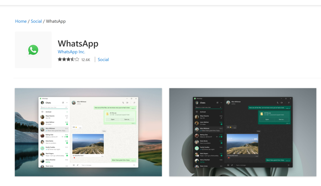Viewport: 321px width, 186px height.
Task: Click the search or start new chat field in light-theme screenshot
Action: [x=53, y=107]
